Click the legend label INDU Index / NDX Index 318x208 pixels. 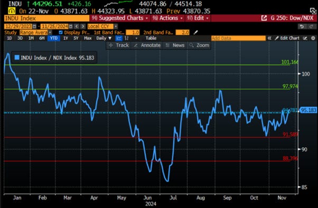pos(49,58)
